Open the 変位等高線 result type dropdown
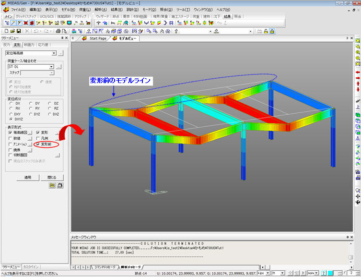Viewport: 361px width, 277px height. [54, 53]
